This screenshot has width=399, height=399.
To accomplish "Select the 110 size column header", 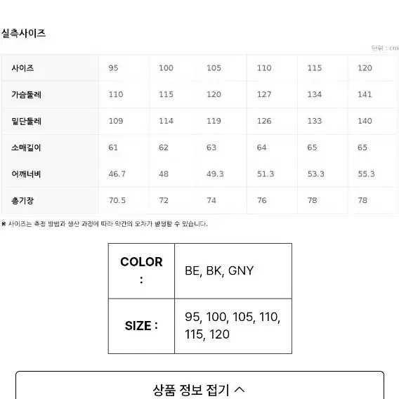I will (x=264, y=68).
